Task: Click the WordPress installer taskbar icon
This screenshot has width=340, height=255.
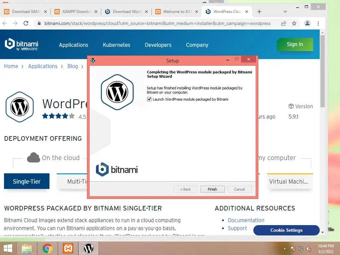Action: [88, 248]
